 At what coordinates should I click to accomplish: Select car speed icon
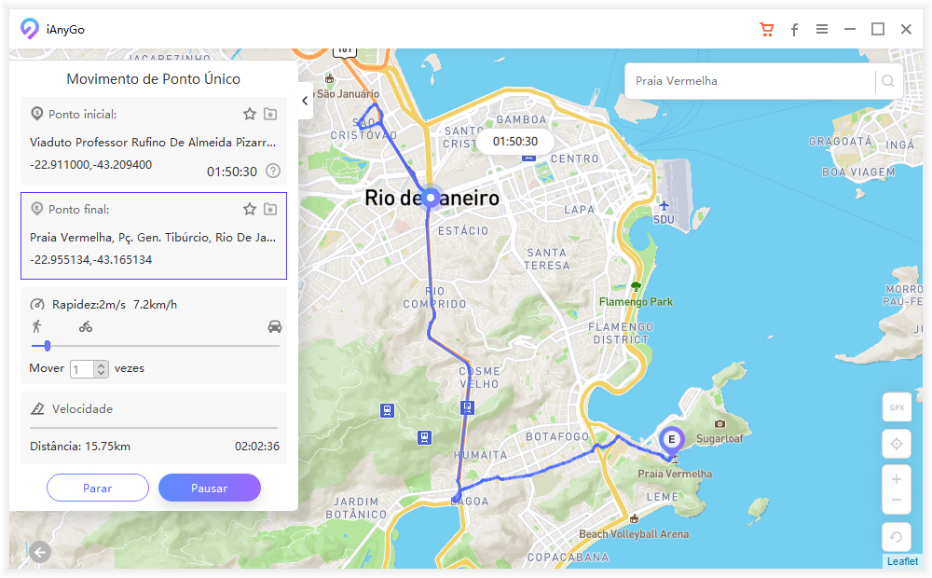point(275,326)
